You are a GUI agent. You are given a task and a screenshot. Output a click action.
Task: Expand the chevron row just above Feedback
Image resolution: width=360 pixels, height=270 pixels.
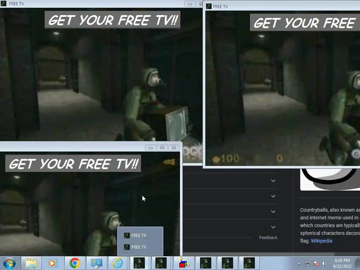(273, 227)
